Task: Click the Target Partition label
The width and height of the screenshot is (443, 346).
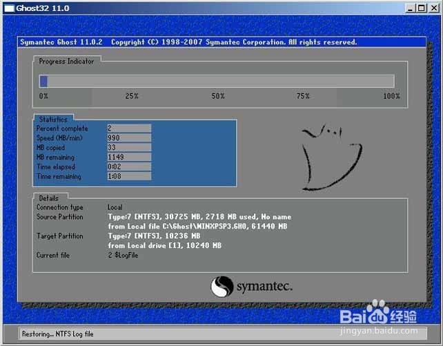Action: [59, 236]
